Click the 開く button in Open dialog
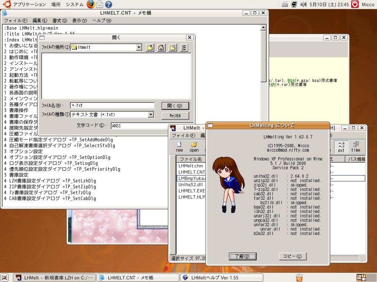377x282 pixels. pos(175,106)
